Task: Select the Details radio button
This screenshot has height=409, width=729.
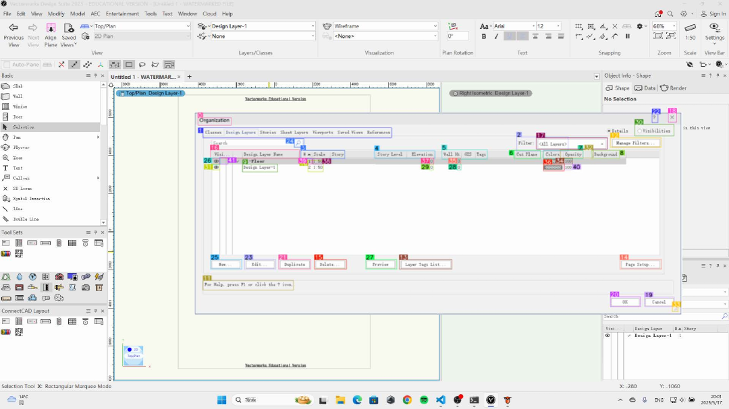Action: point(610,131)
